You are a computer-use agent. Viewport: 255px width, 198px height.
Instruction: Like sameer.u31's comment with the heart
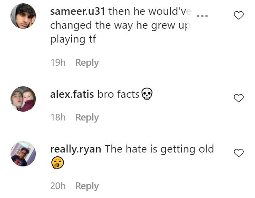point(239,16)
